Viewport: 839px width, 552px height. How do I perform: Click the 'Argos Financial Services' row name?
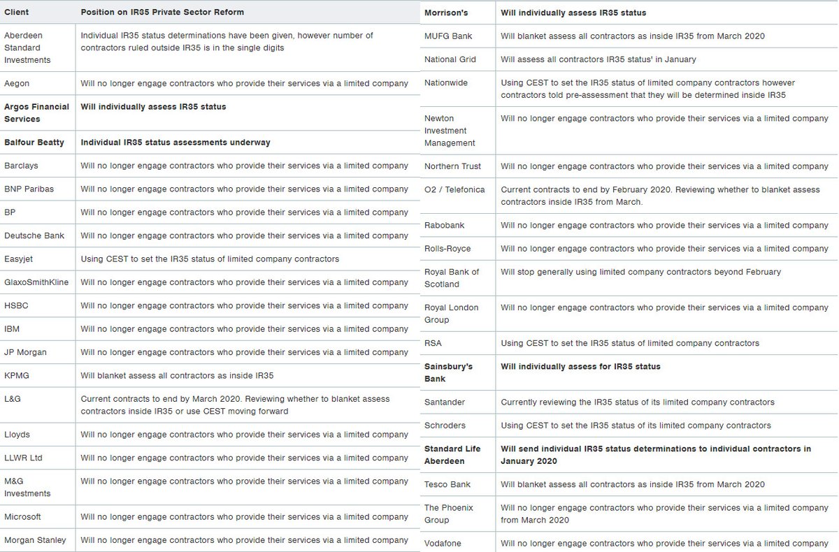36,112
